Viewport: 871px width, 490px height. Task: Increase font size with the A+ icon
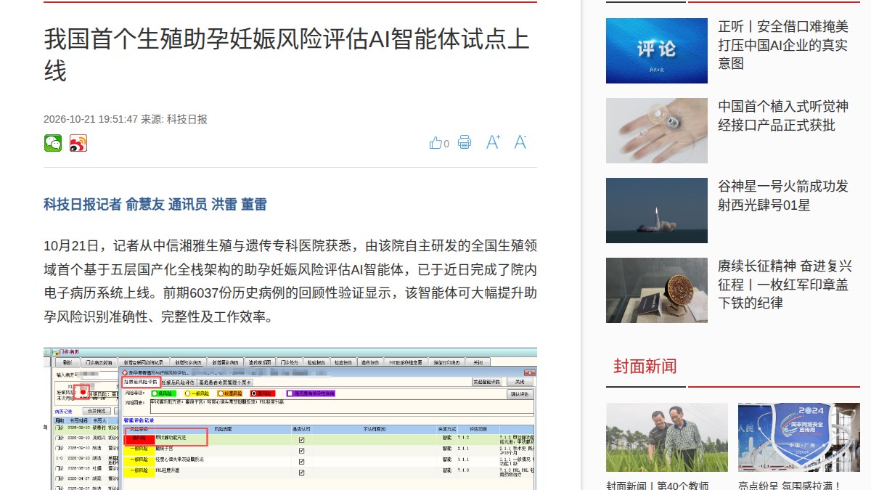click(x=493, y=142)
